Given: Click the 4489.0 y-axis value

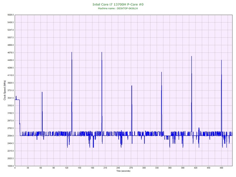Looking at the screenshot, I should pos(11,60).
